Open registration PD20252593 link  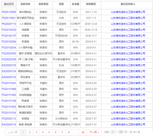(x=9, y=54)
